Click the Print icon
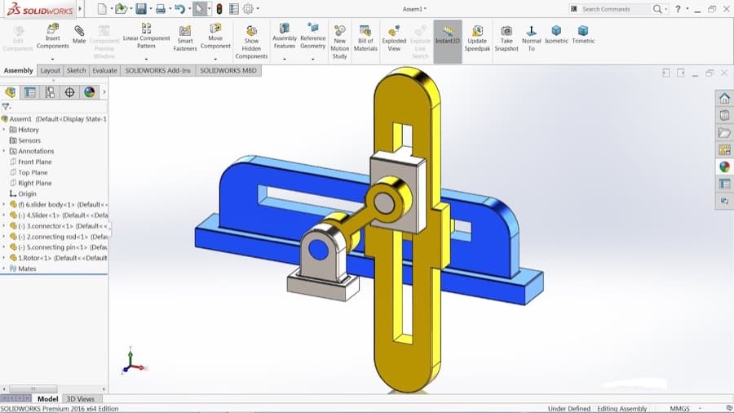This screenshot has height=413, width=734. (161, 8)
